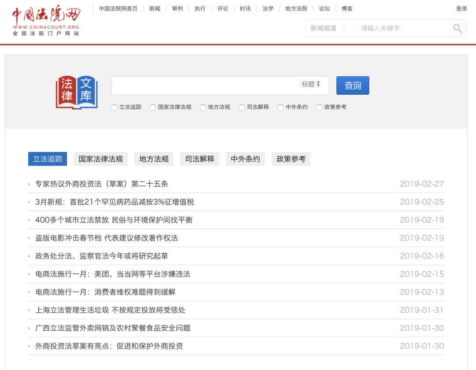Select the 司法解释 radio button

point(242,107)
